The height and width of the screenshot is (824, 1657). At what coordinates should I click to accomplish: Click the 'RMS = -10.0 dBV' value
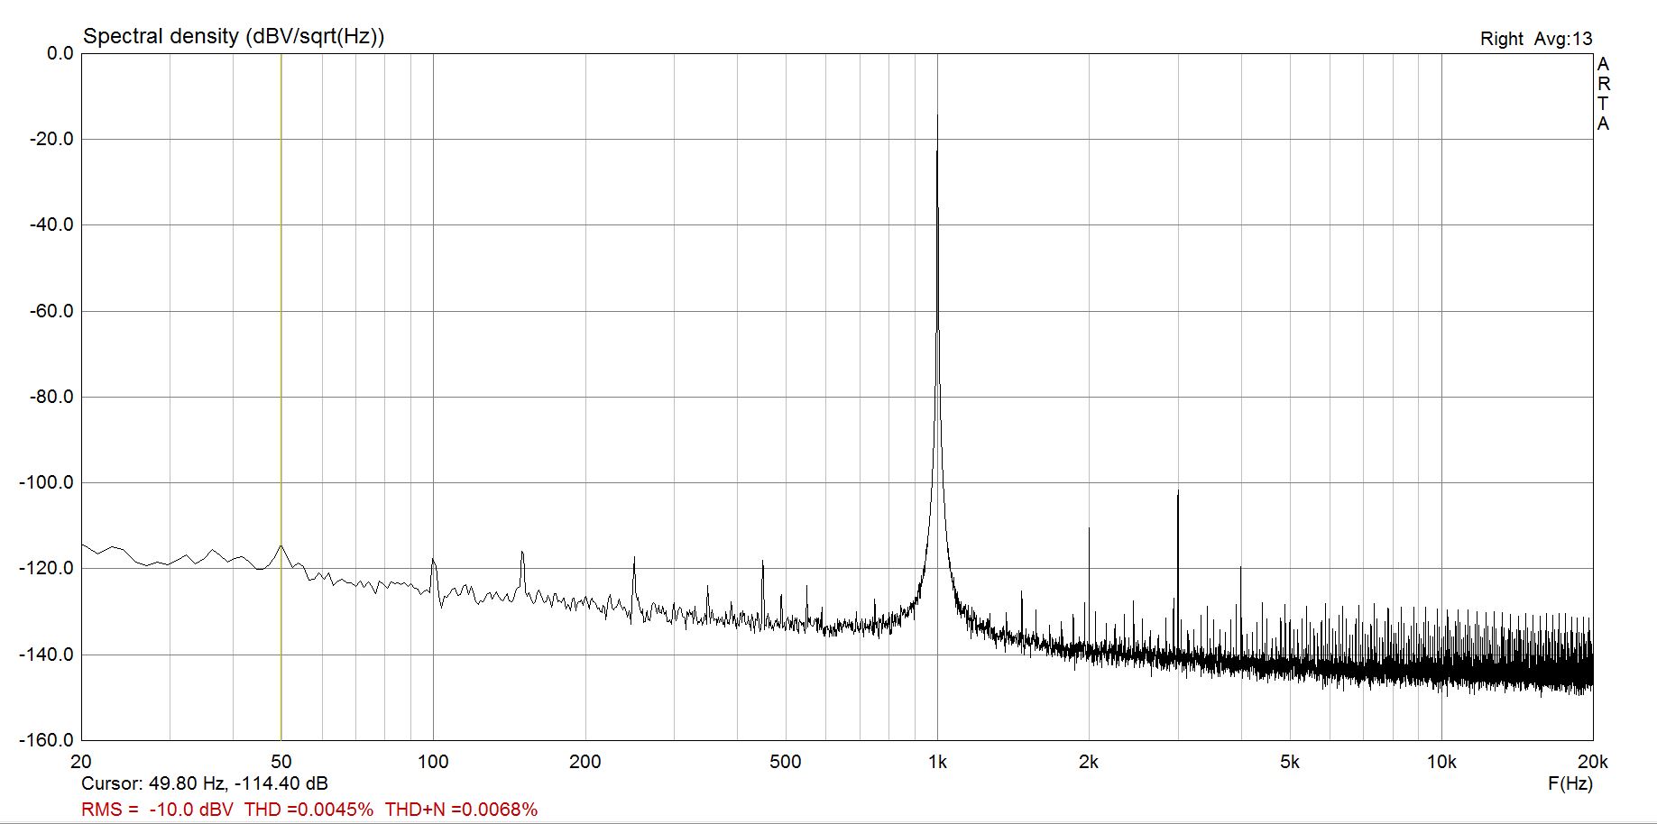pyautogui.click(x=157, y=810)
